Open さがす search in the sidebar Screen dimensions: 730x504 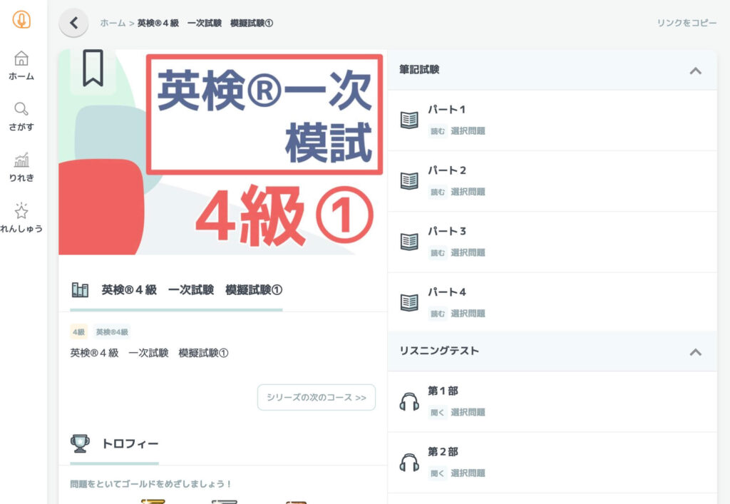tap(21, 116)
